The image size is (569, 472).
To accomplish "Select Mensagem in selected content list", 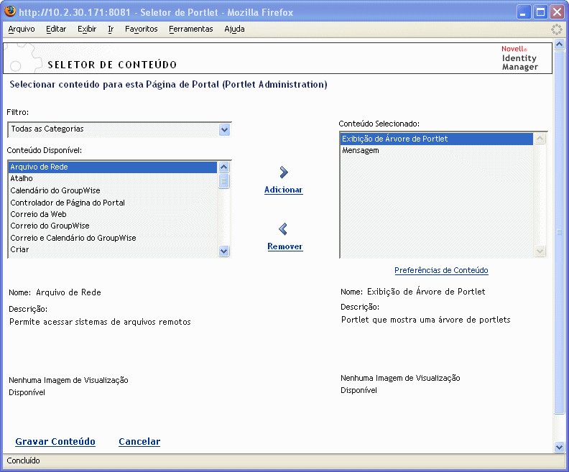I will coord(437,151).
